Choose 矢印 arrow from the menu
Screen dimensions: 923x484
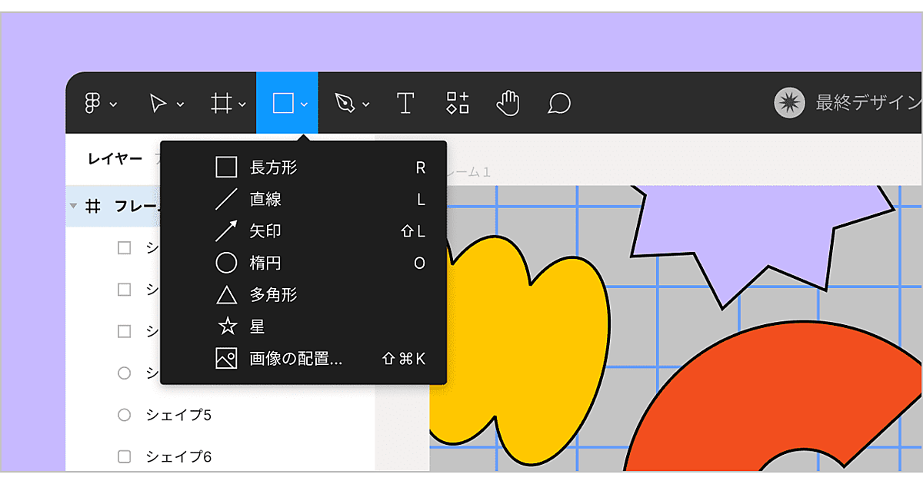[265, 231]
